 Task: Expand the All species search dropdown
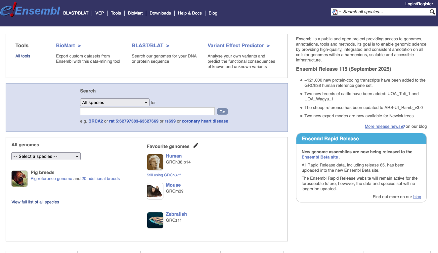pos(115,102)
